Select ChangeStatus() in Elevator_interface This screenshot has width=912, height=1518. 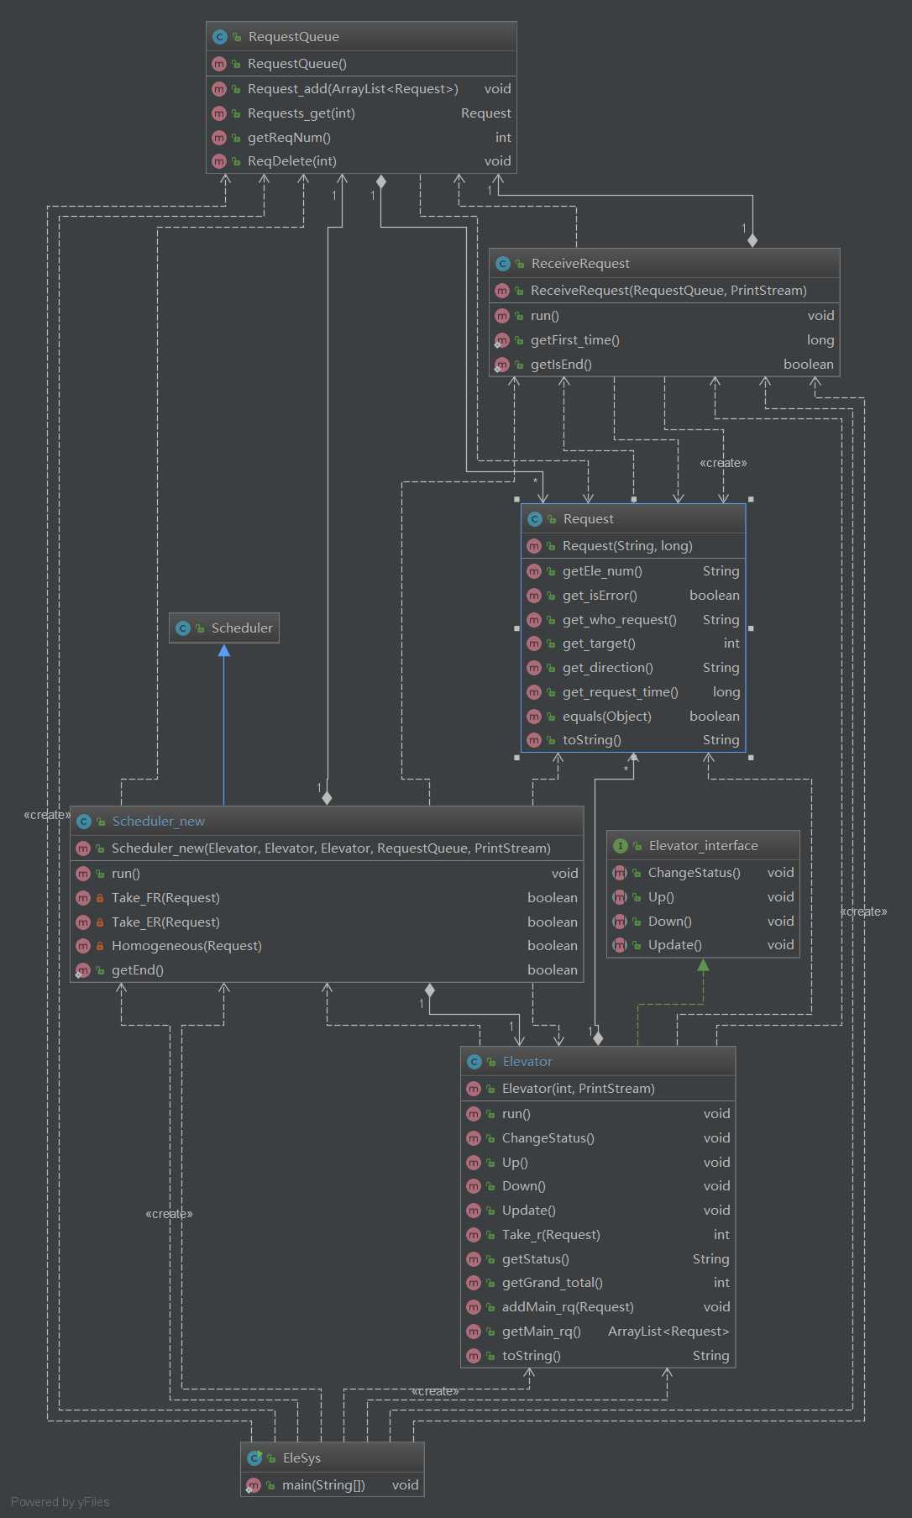[703, 873]
